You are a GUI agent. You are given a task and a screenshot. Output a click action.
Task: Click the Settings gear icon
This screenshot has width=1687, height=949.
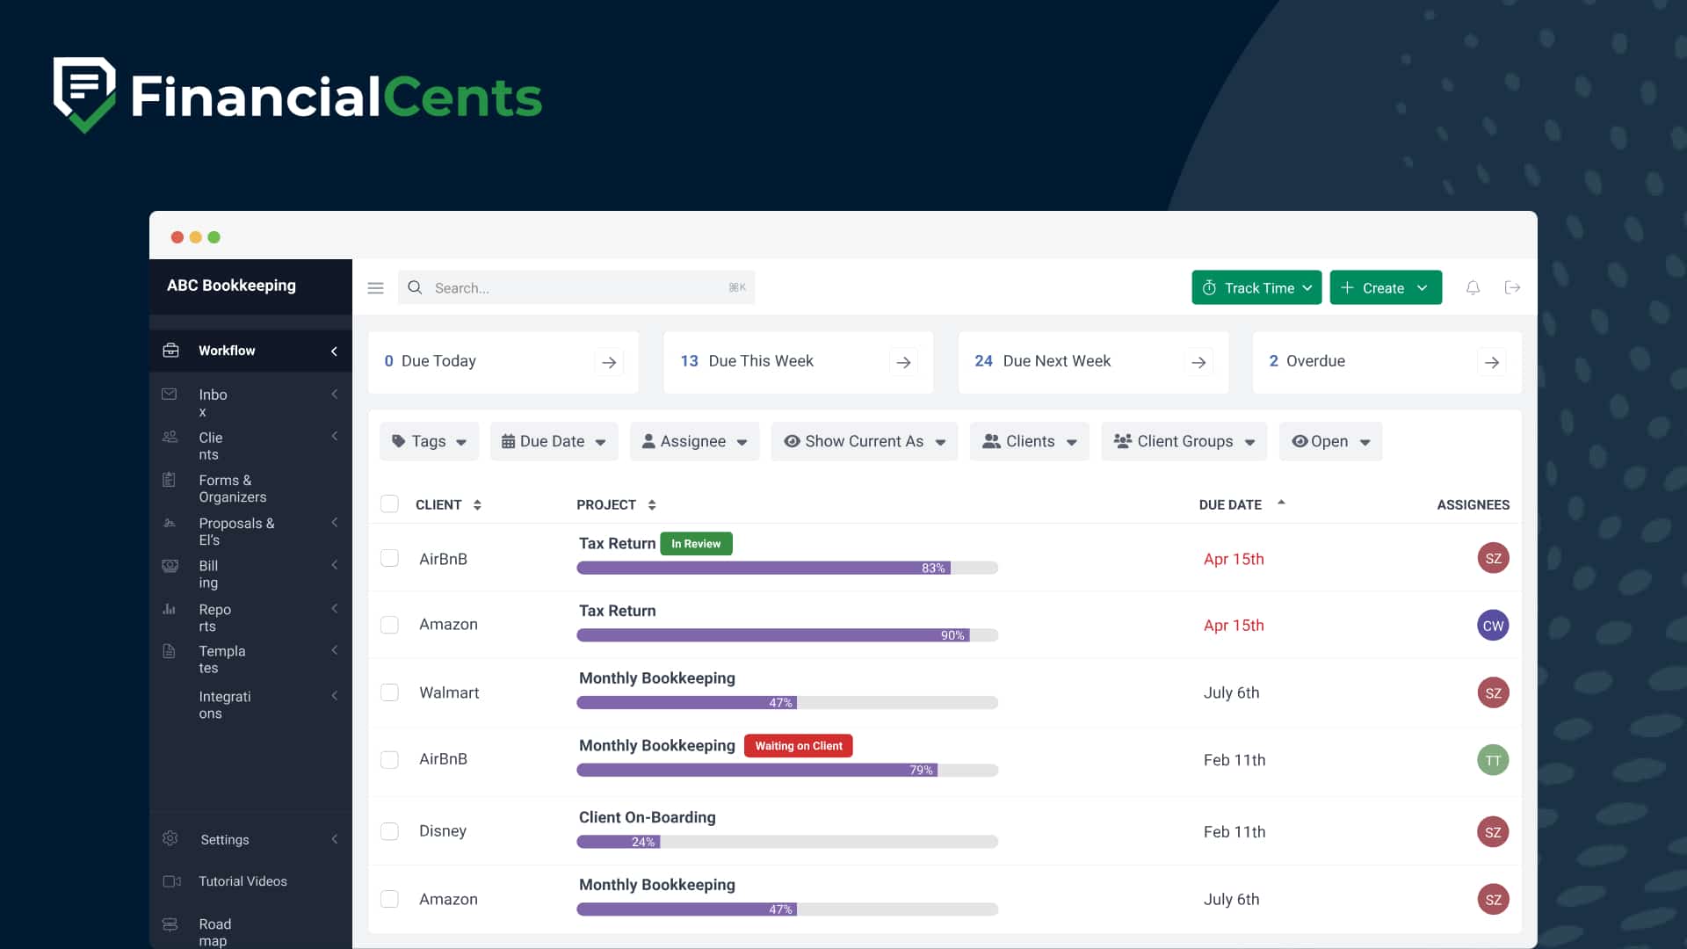[x=170, y=838]
